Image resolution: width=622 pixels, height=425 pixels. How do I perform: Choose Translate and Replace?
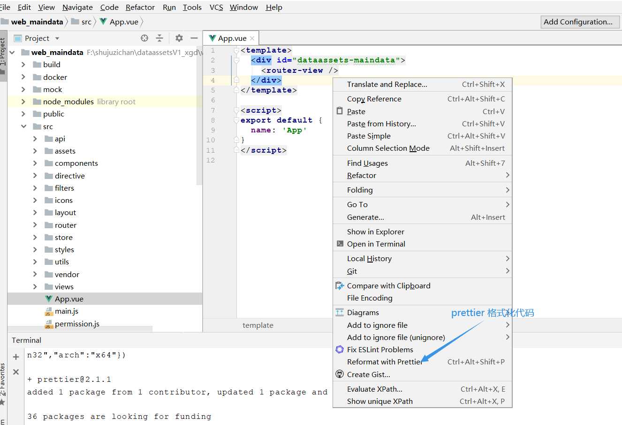coord(422,85)
